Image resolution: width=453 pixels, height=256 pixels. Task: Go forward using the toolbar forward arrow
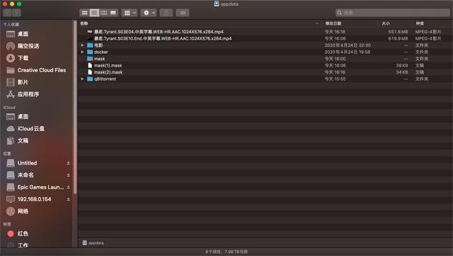click(16, 13)
